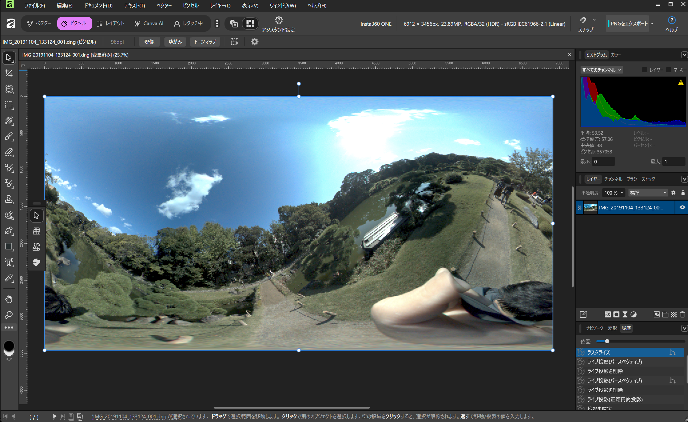
Task: Click the トーンマップ button
Action: [x=205, y=42]
